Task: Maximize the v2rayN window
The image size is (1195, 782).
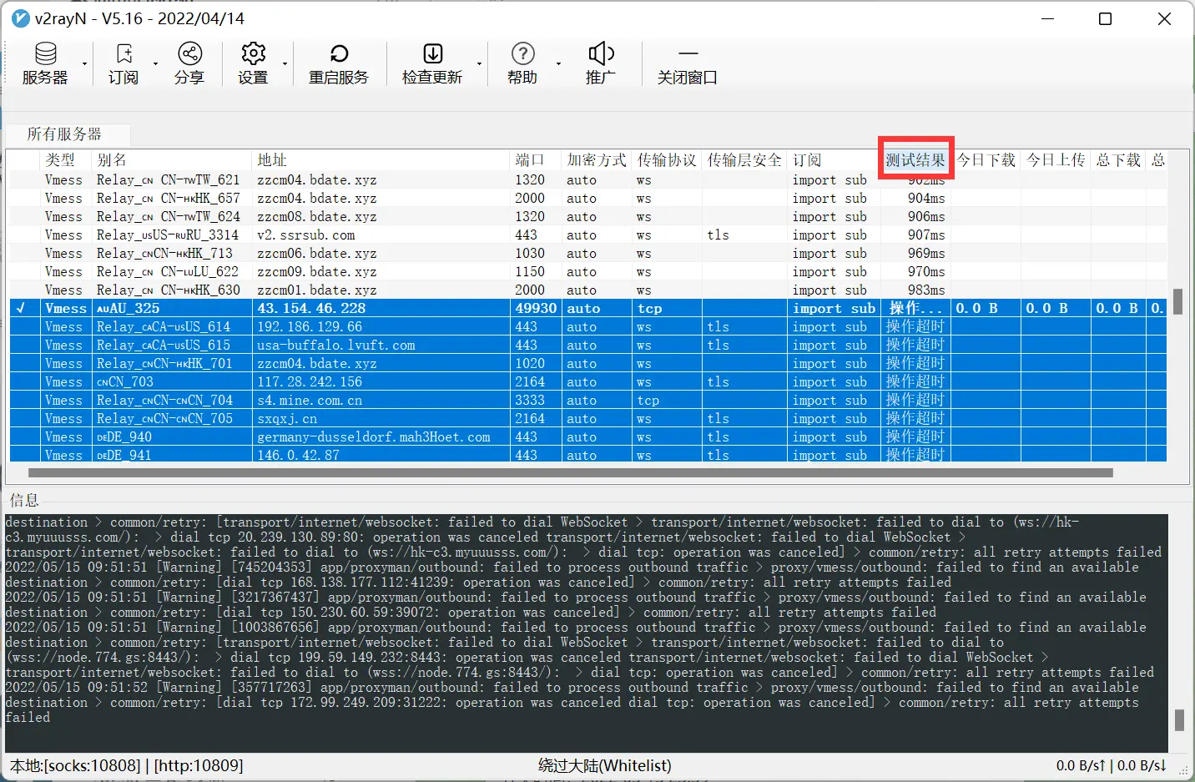Action: click(x=1105, y=18)
